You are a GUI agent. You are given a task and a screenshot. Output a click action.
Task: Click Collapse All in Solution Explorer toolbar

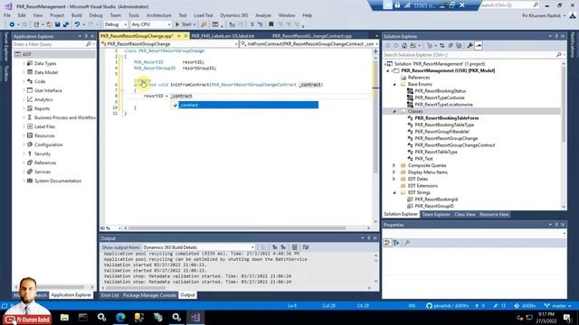tap(451, 46)
